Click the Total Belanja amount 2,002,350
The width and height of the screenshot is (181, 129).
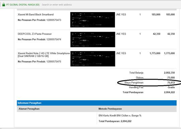tap(169, 73)
